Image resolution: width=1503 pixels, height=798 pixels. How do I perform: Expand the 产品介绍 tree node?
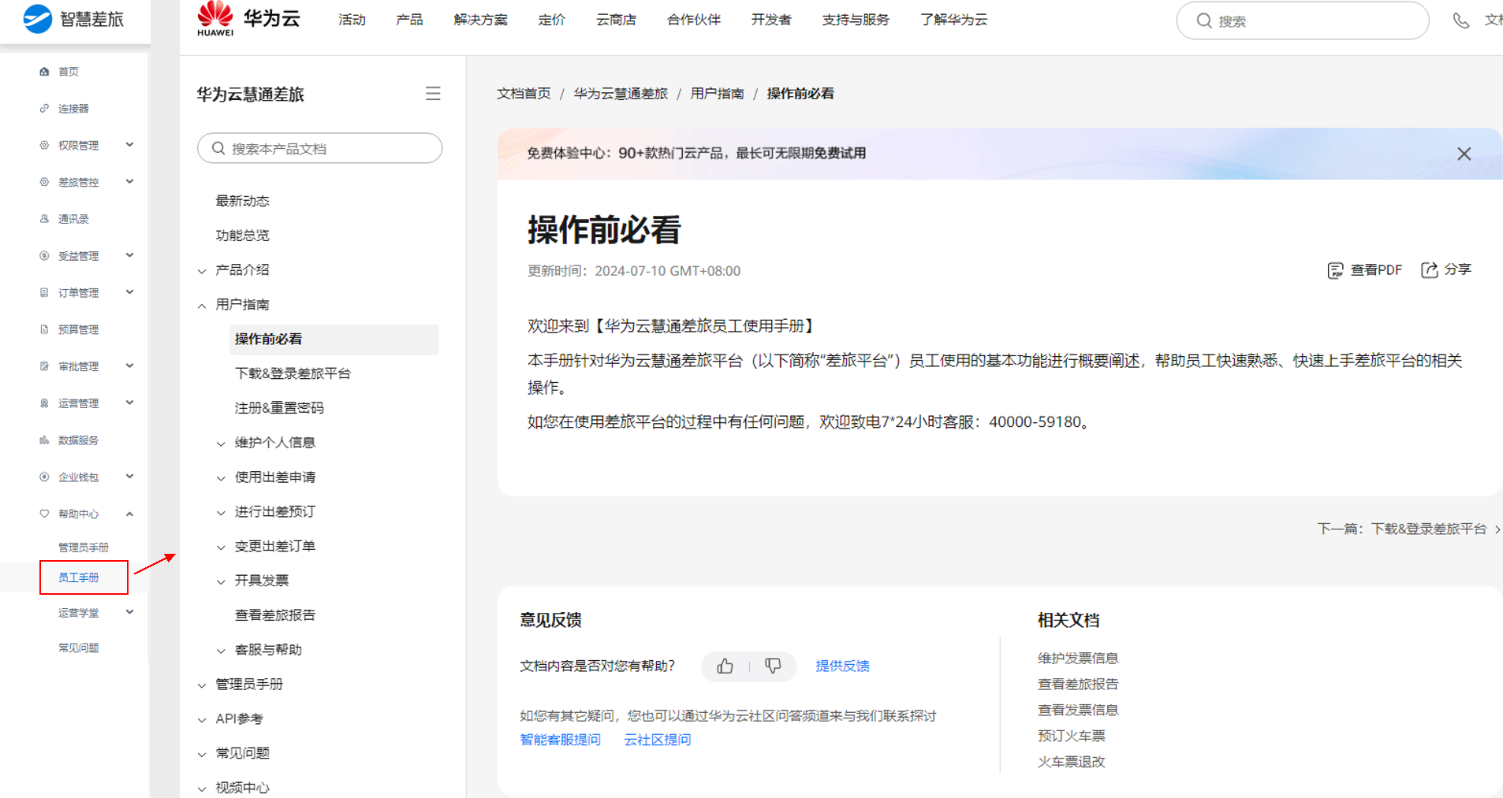[202, 271]
